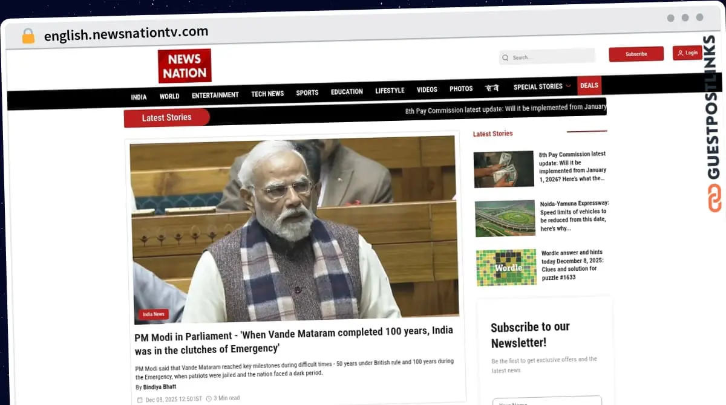This screenshot has width=726, height=405.
Task: Click the search magnifying glass icon
Action: click(x=506, y=57)
